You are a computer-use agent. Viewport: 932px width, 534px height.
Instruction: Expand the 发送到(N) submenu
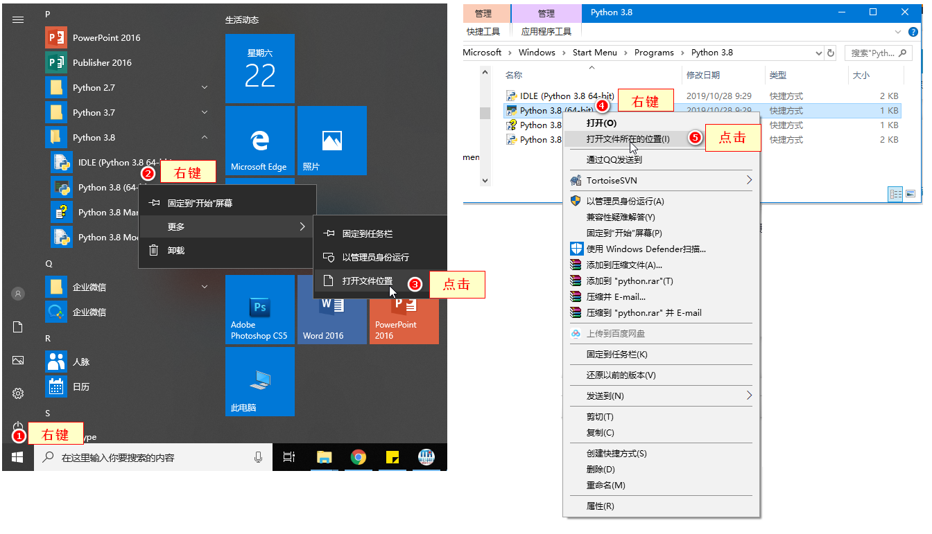click(660, 395)
